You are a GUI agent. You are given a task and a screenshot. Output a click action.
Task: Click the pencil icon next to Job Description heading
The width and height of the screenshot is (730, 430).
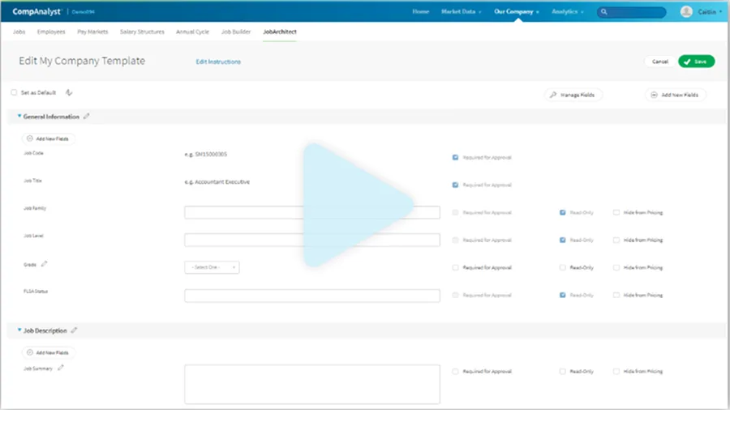(x=74, y=330)
